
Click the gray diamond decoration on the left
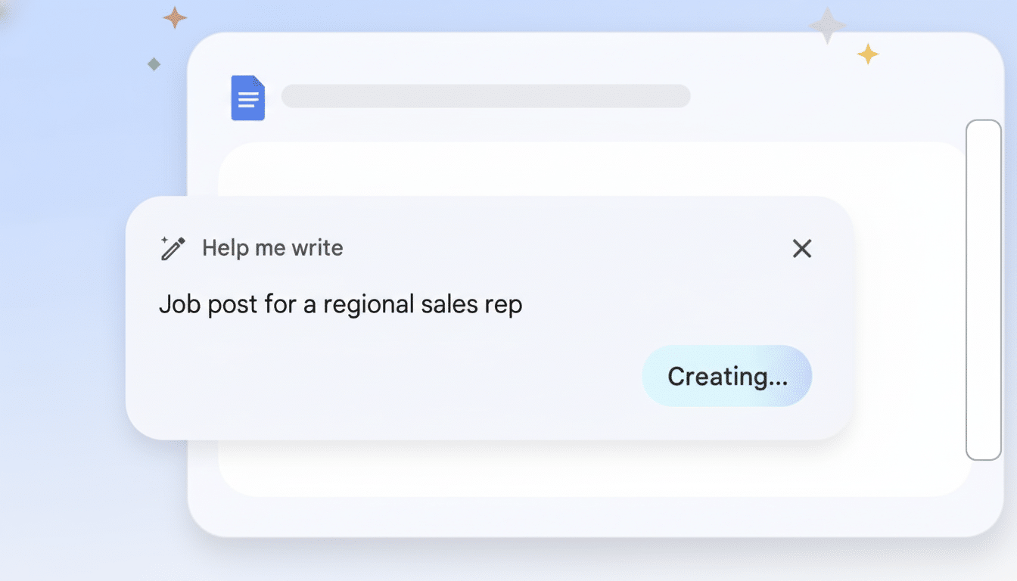coord(154,64)
